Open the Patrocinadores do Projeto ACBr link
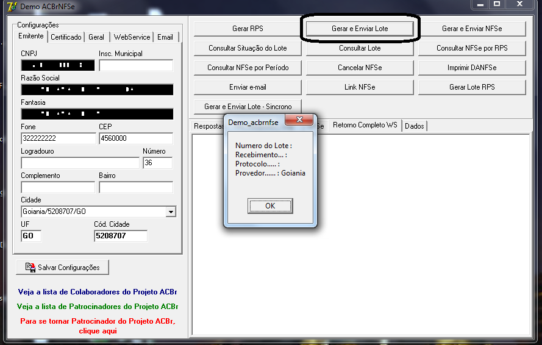Screen dimensions: 542x345 pyautogui.click(x=98, y=306)
